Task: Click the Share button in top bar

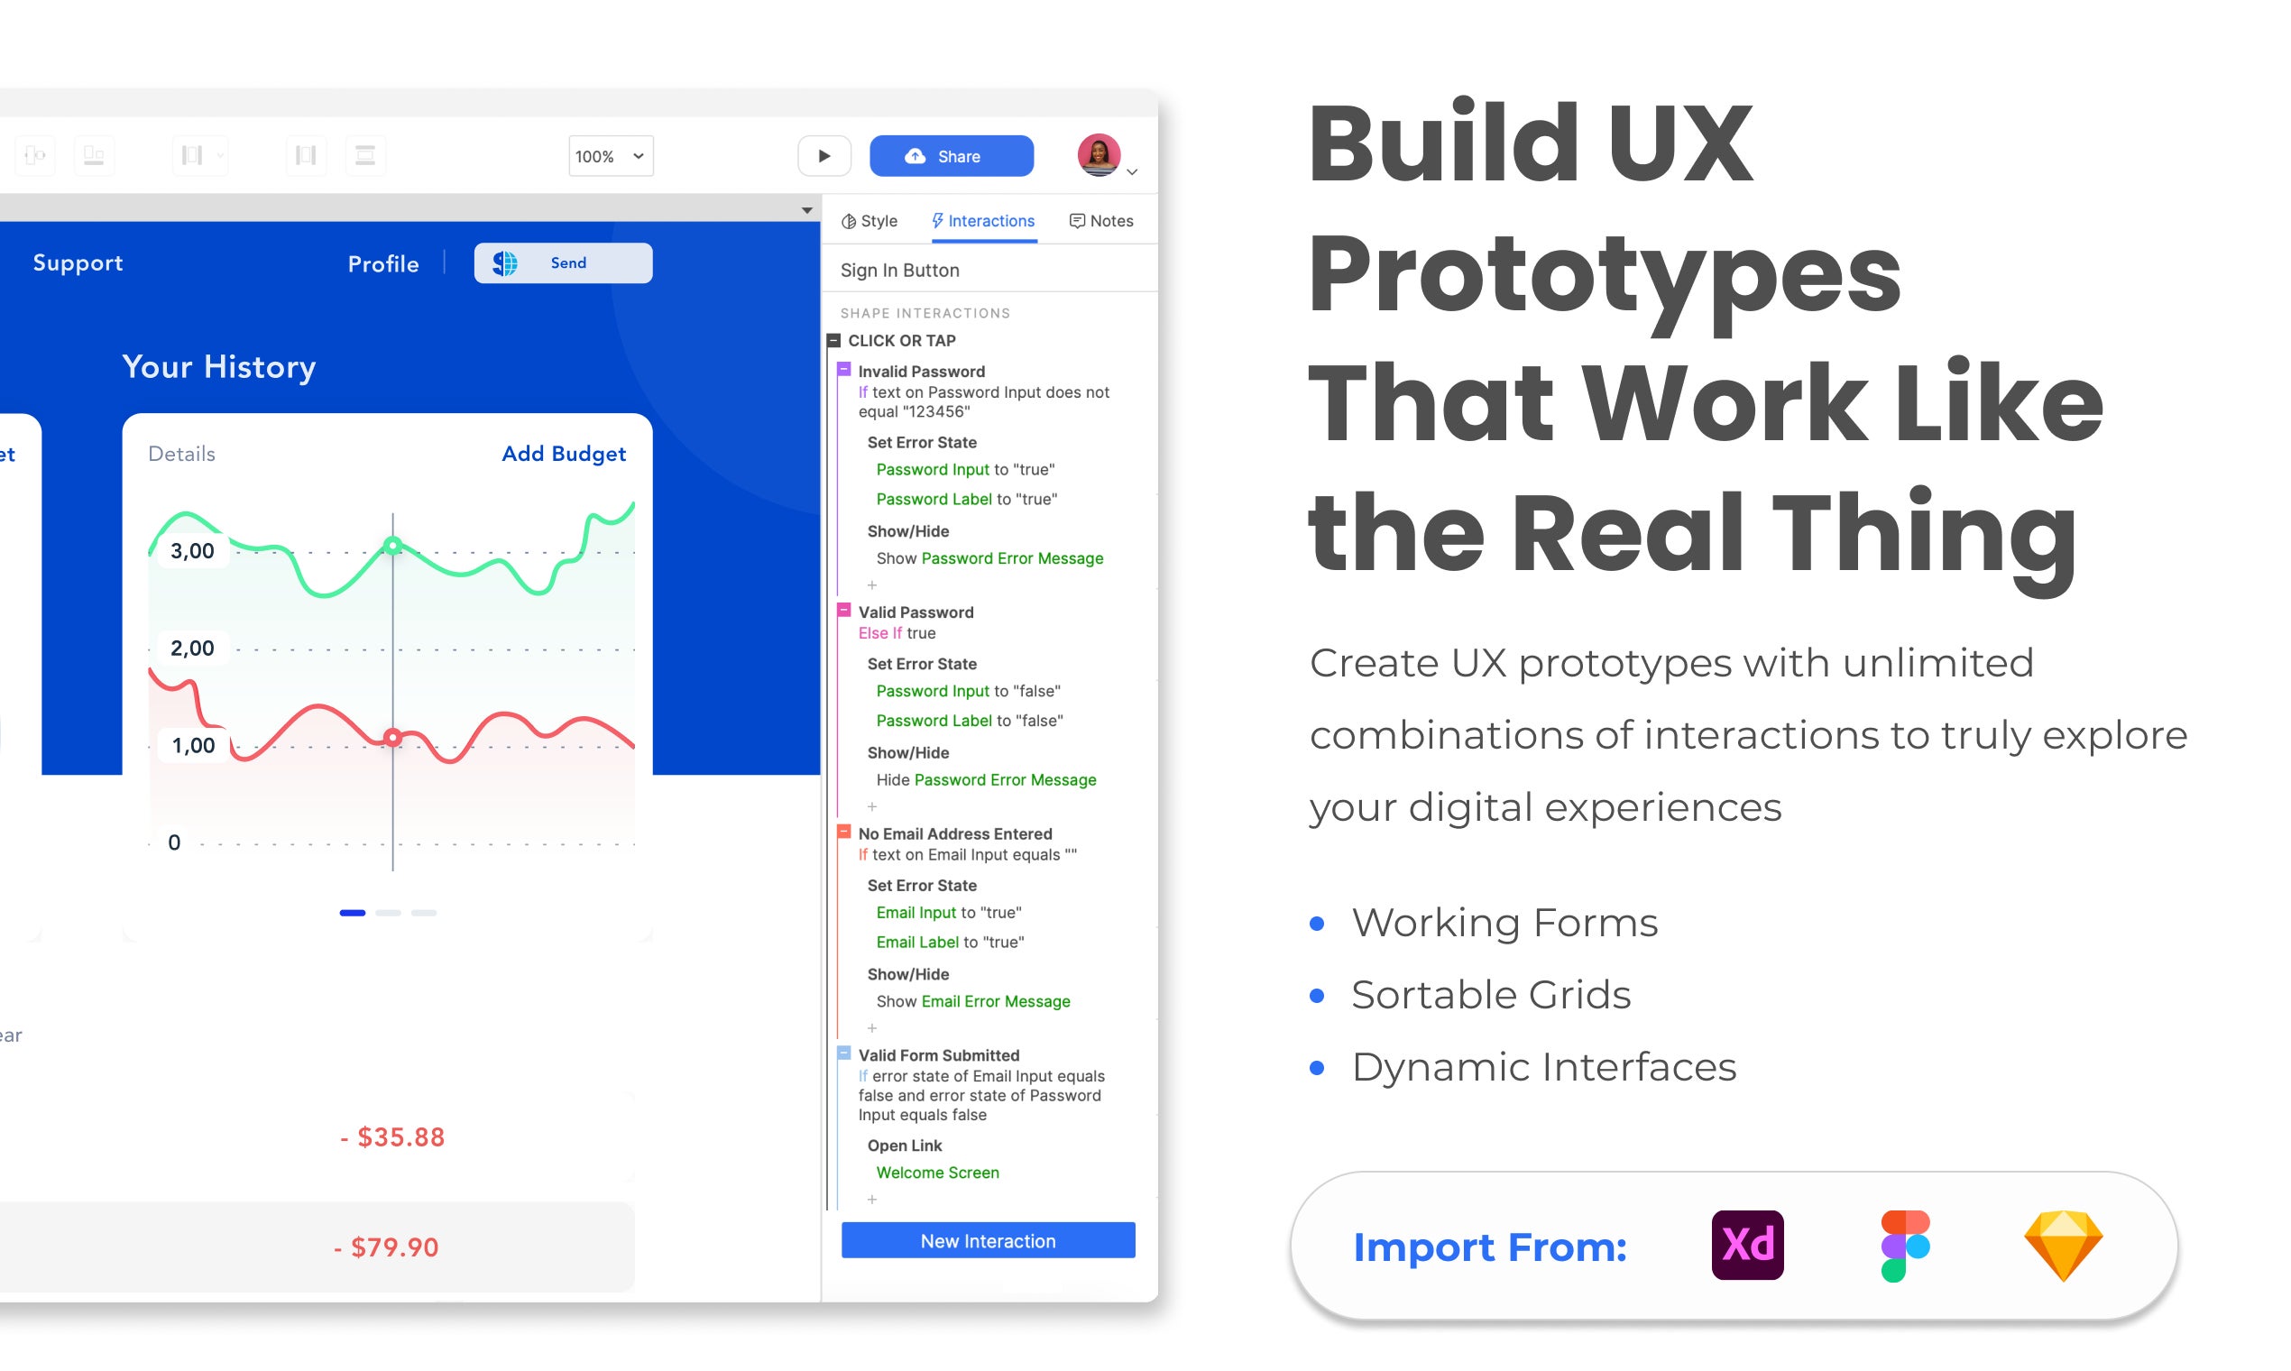Action: [950, 153]
